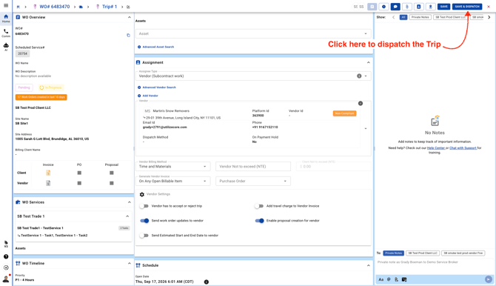This screenshot has width=496, height=286.
Task: Click the Client PO icon
Action: 79,173
